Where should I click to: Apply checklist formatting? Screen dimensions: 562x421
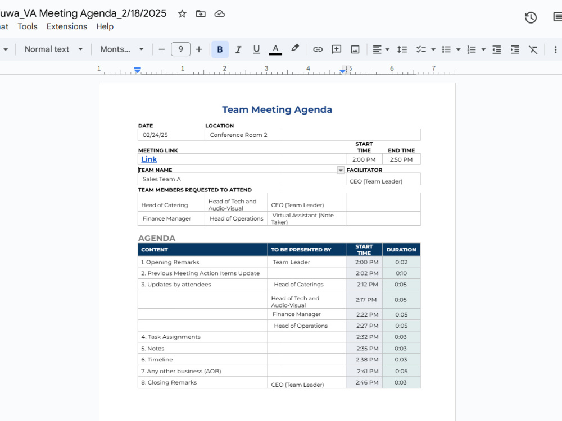(421, 49)
